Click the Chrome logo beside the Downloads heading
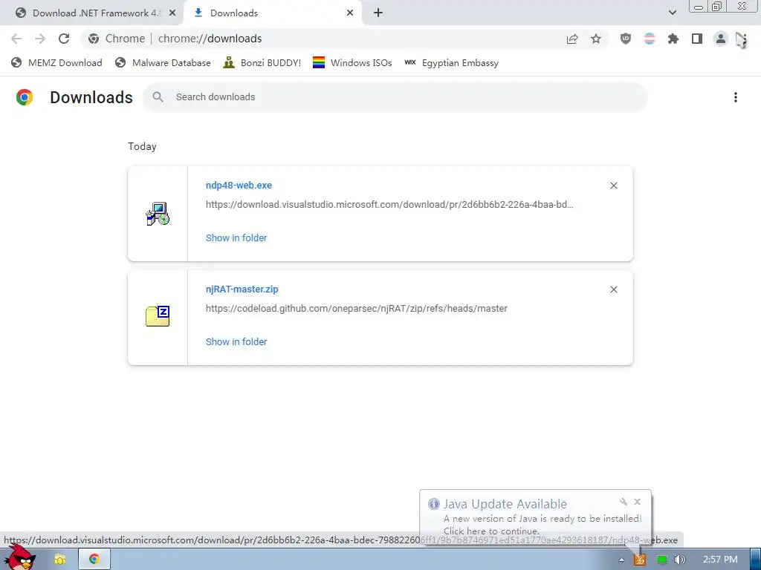 pyautogui.click(x=25, y=97)
